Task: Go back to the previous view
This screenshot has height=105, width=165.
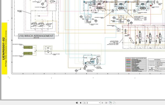Action: (x=110, y=103)
